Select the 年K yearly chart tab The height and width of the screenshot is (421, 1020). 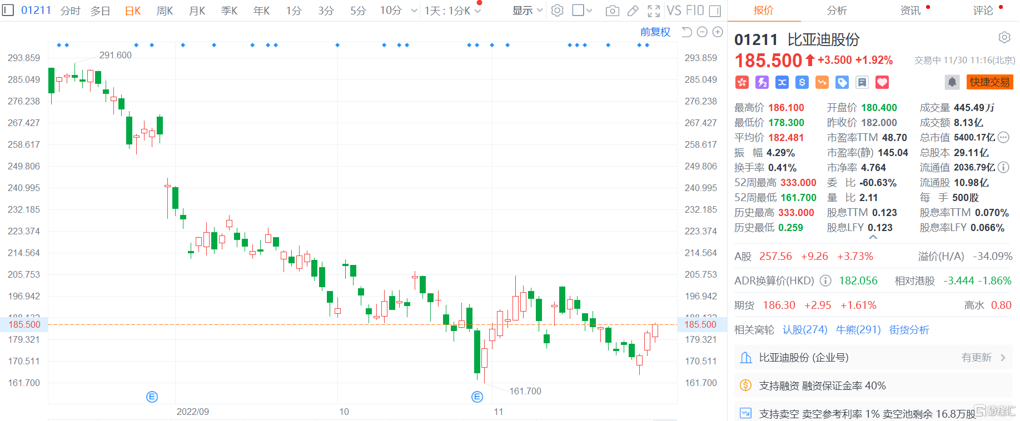(x=262, y=11)
